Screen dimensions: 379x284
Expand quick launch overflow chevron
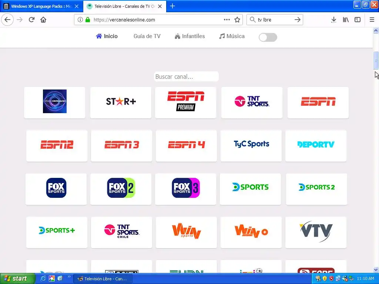69,277
